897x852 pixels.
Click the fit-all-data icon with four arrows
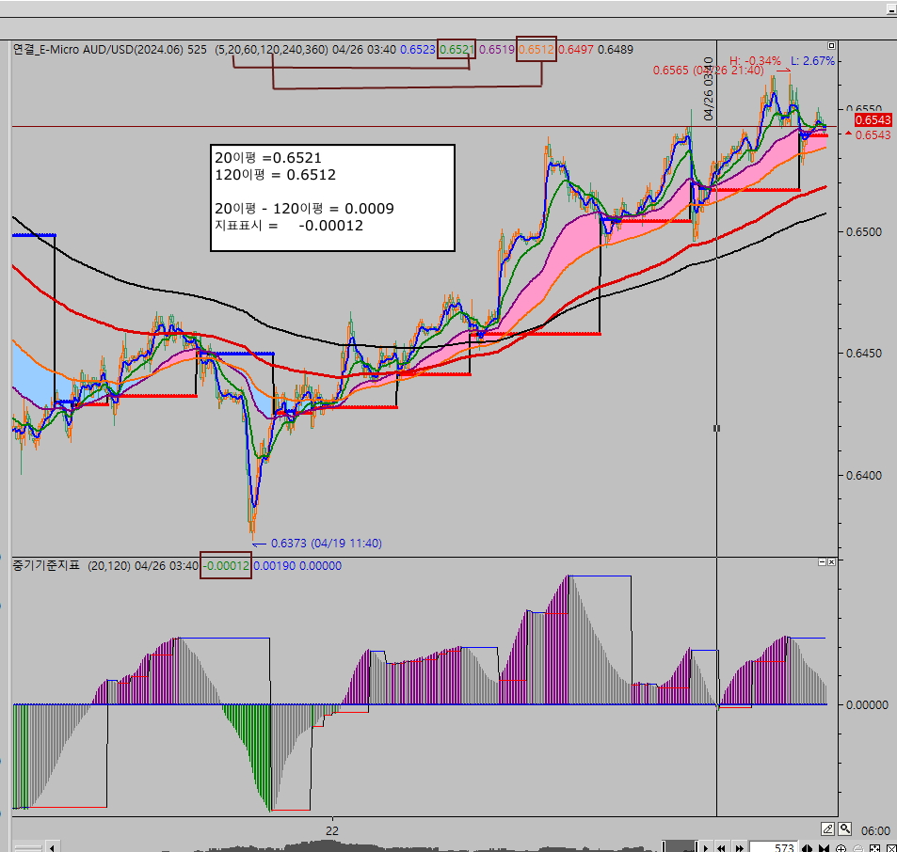(873, 848)
